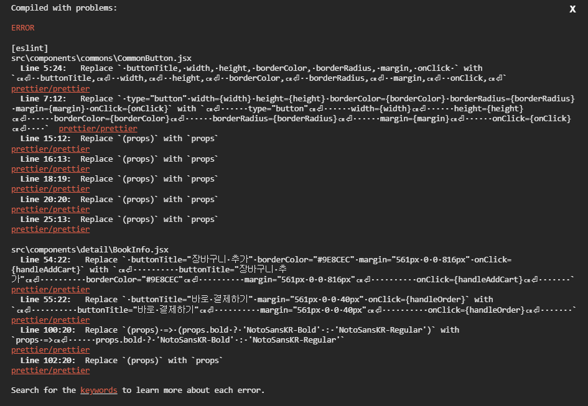The height and width of the screenshot is (406, 588).
Task: Open prettier/prettier link for BookInfo Line 54:22
Action: (50, 290)
